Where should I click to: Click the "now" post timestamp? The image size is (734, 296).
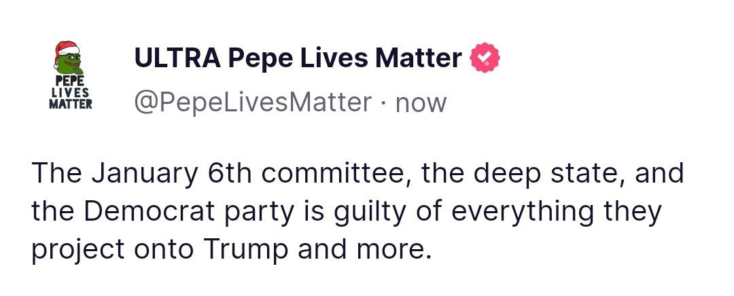(421, 103)
